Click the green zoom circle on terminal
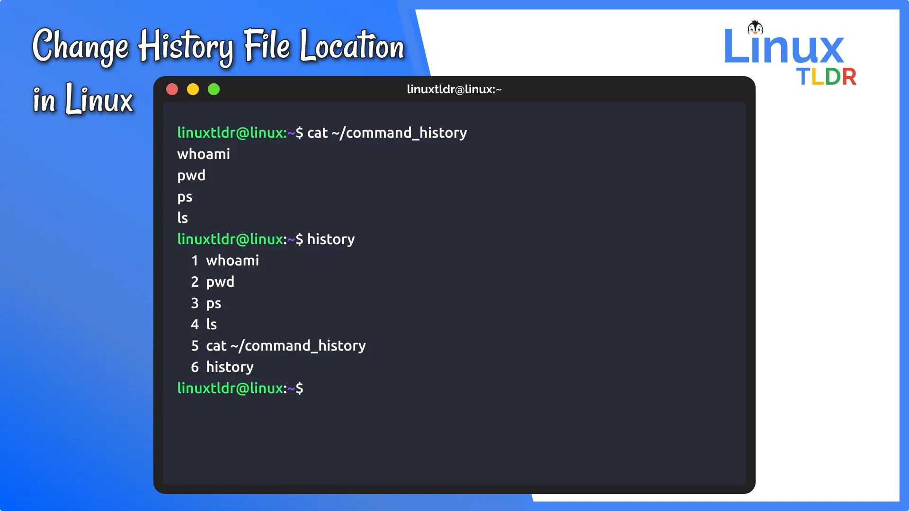 (214, 89)
